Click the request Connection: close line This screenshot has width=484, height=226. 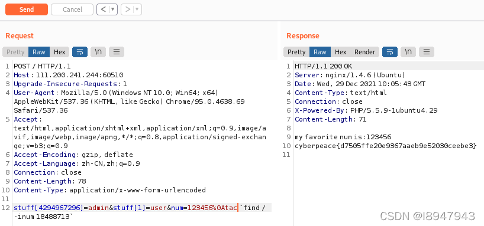47,172
